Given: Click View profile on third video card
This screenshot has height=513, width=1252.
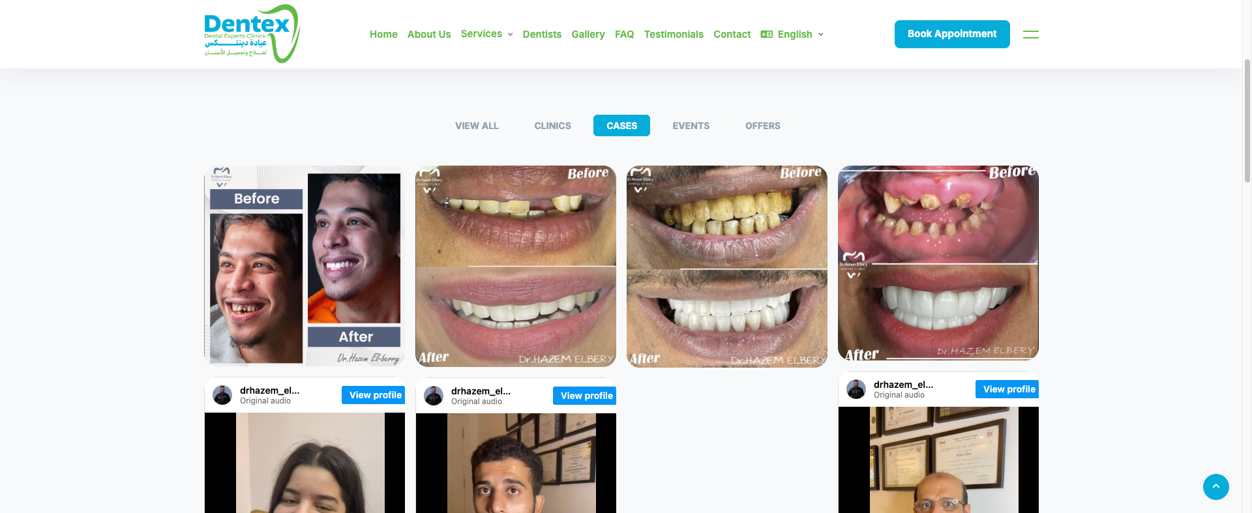Looking at the screenshot, I should 1007,389.
